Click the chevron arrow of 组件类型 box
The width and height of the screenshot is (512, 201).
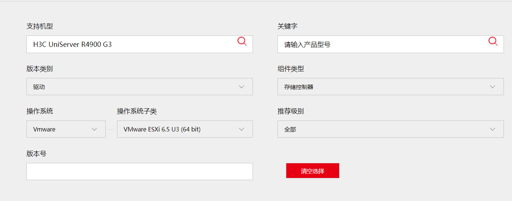[493, 87]
